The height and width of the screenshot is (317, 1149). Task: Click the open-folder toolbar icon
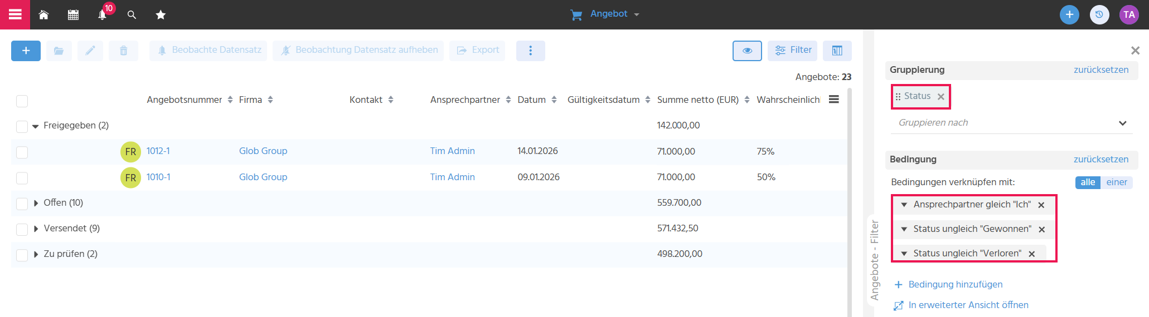click(59, 51)
